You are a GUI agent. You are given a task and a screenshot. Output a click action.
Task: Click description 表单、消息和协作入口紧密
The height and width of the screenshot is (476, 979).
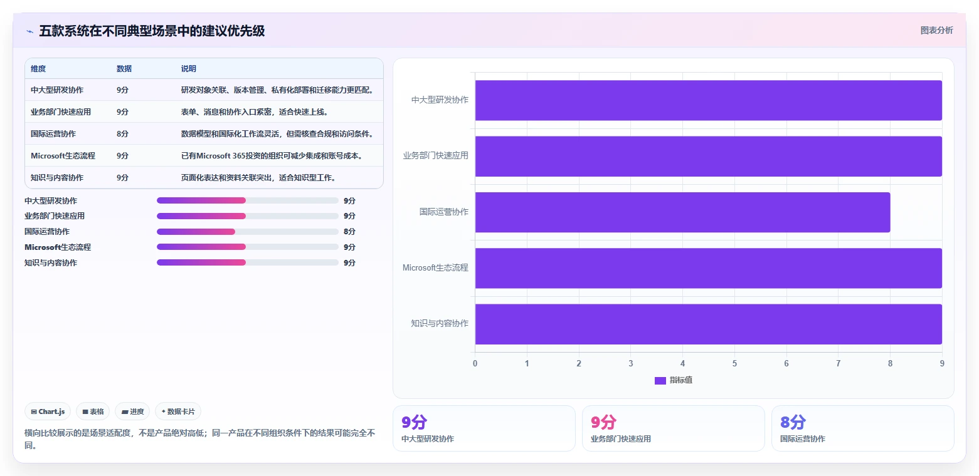255,112
